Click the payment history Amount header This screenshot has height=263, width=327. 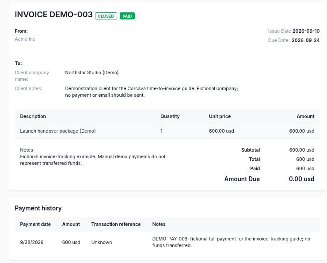pos(71,224)
